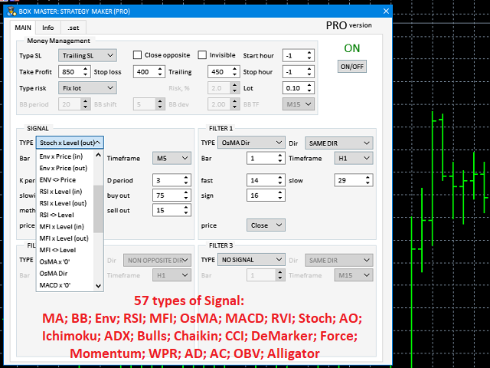Choose ENV <> Price signal type
The width and height of the screenshot is (490, 368).
pyautogui.click(x=65, y=180)
